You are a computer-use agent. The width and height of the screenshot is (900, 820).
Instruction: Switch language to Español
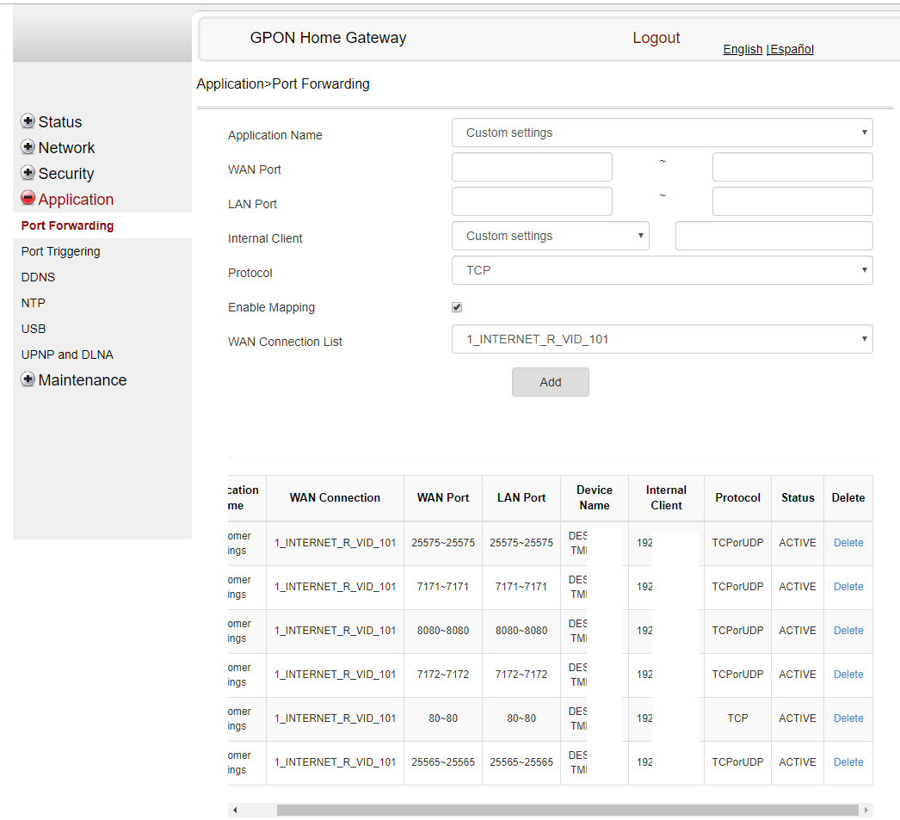pyautogui.click(x=792, y=49)
